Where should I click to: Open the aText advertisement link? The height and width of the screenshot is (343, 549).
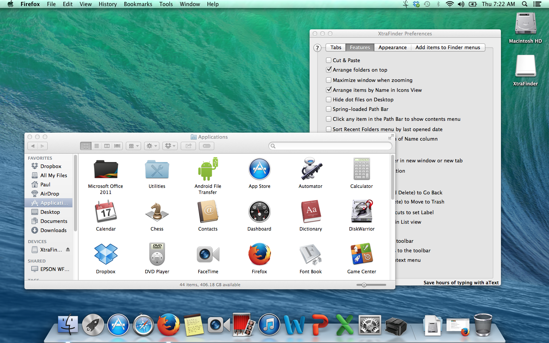click(461, 282)
